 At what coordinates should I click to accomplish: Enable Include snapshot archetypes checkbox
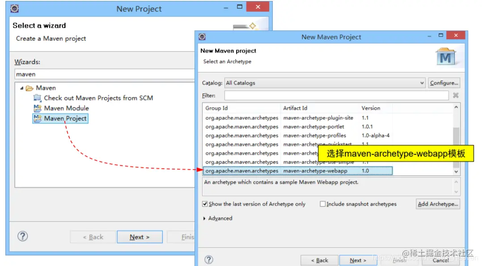(x=322, y=204)
